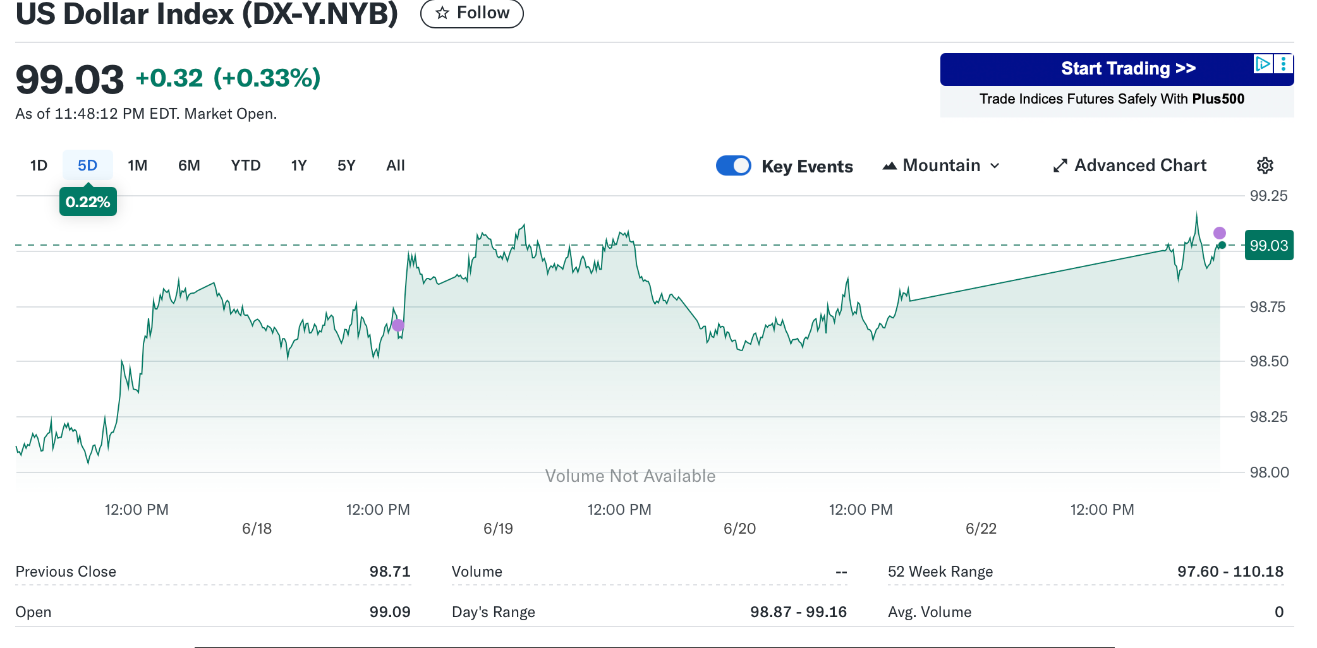The width and height of the screenshot is (1317, 648).
Task: Show the All time range
Action: coord(396,165)
